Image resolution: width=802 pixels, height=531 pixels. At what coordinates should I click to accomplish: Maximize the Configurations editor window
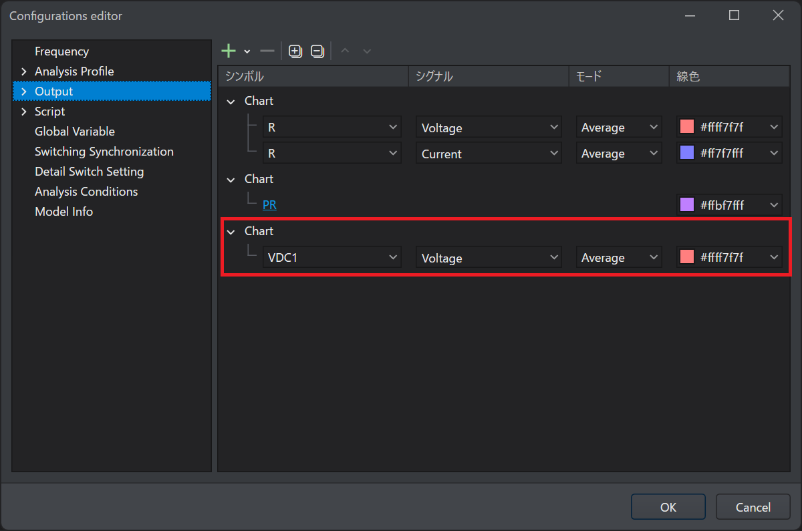[734, 15]
